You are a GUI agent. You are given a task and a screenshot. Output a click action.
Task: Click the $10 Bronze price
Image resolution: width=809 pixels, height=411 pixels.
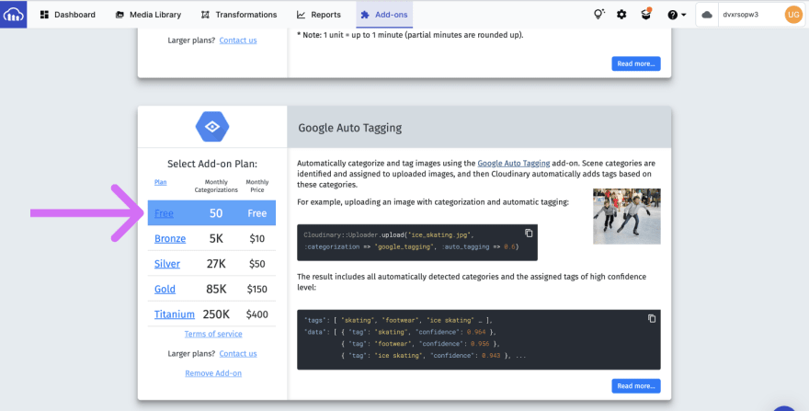[256, 238]
